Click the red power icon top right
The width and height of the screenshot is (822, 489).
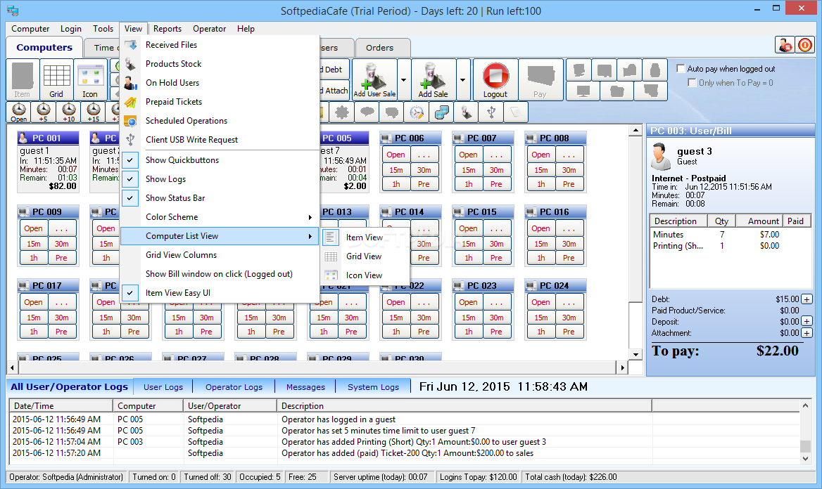(x=804, y=45)
